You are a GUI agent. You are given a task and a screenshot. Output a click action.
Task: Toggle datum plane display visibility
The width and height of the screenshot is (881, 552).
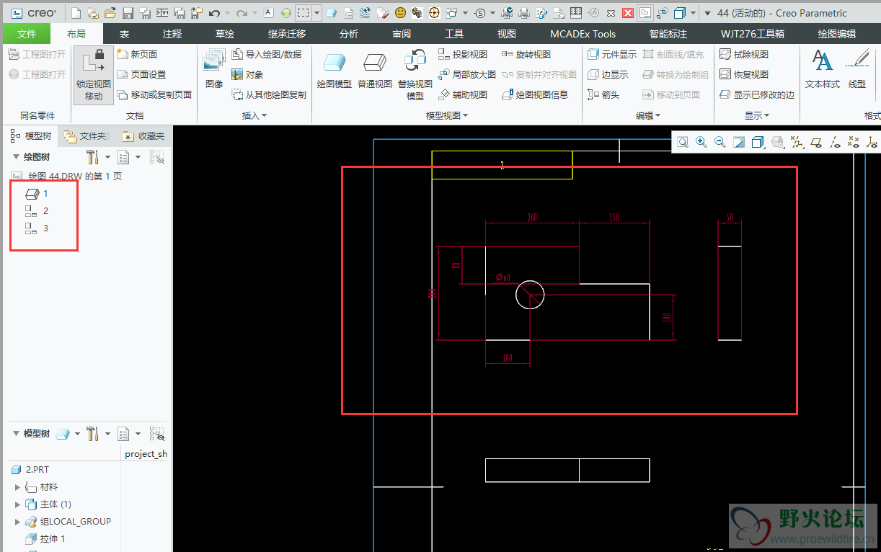pyautogui.click(x=816, y=143)
